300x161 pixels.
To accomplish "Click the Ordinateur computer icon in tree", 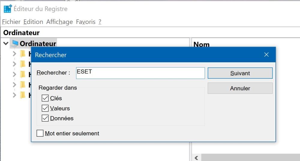I will click(15, 44).
